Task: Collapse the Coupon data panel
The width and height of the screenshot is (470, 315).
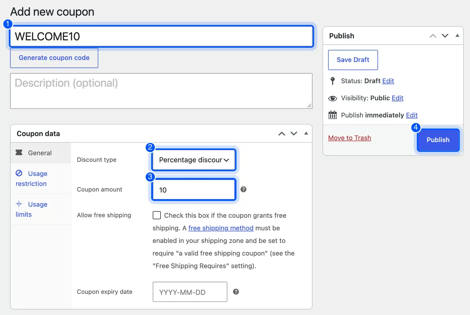Action: [x=306, y=133]
